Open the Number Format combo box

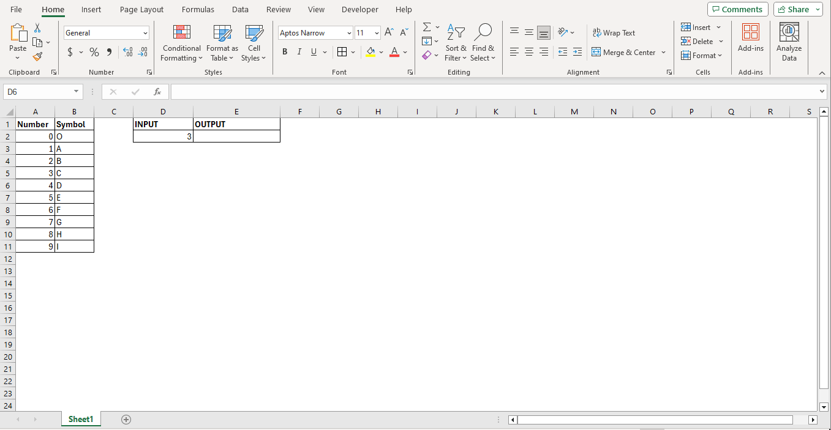click(105, 32)
